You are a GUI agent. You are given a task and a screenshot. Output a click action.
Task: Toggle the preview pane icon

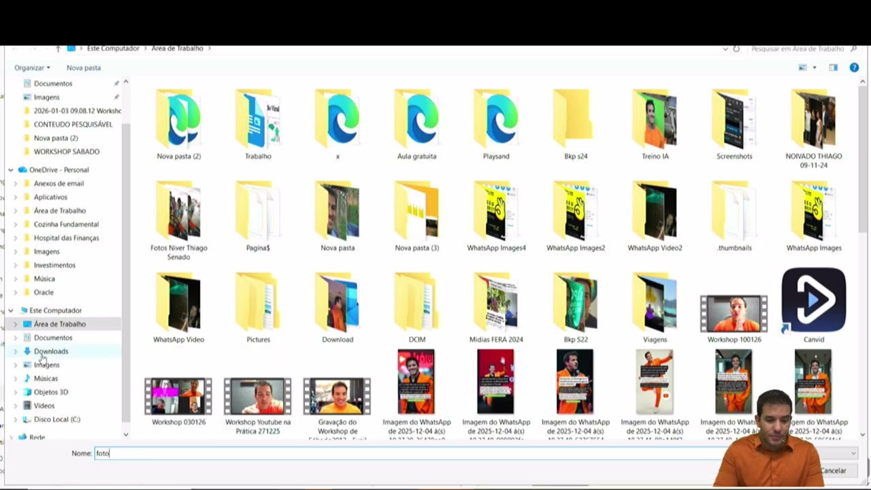click(x=833, y=67)
